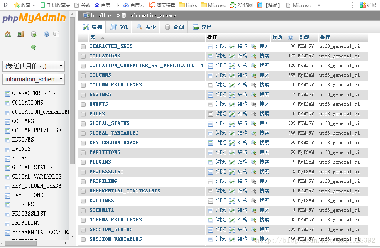Open the SQL query window icon

click(x=34, y=34)
